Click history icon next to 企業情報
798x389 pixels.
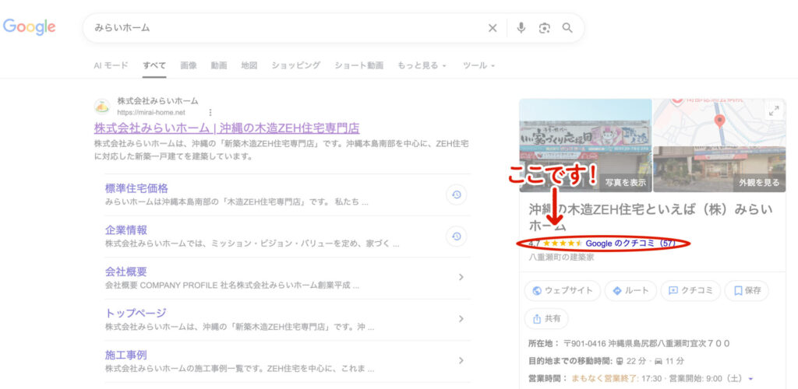click(x=457, y=237)
